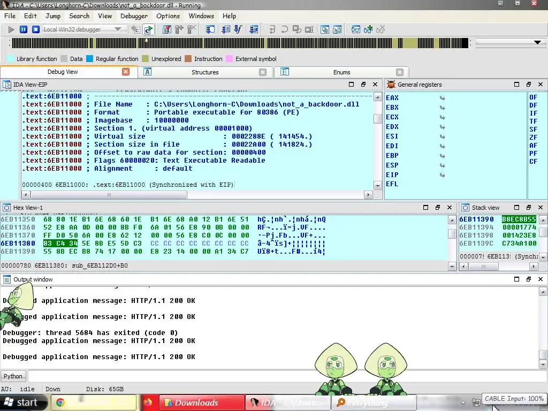This screenshot has height=411, width=548.
Task: Open the Downloads taskbar button
Action: 202,402
